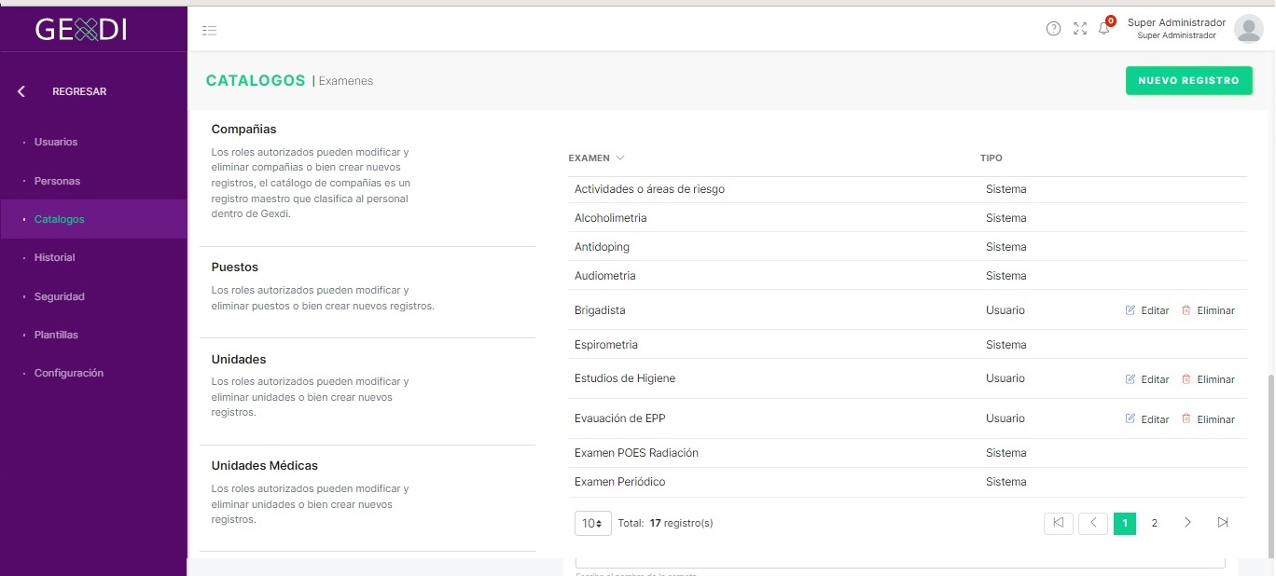Click the GEXDI logo
Image resolution: width=1276 pixels, height=576 pixels.
(81, 30)
